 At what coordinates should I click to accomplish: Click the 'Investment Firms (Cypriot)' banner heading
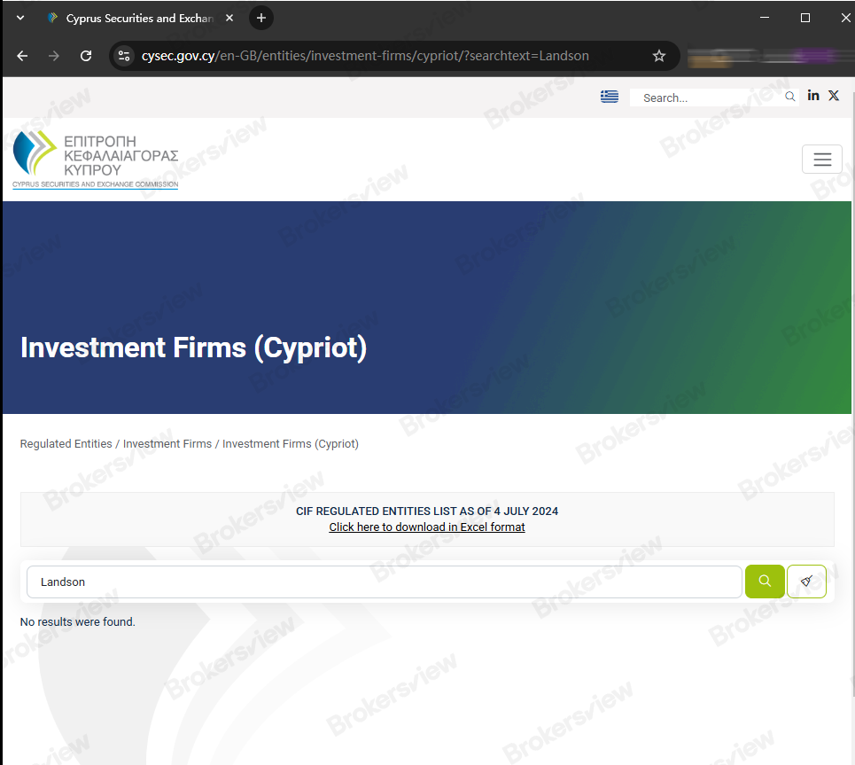[193, 347]
